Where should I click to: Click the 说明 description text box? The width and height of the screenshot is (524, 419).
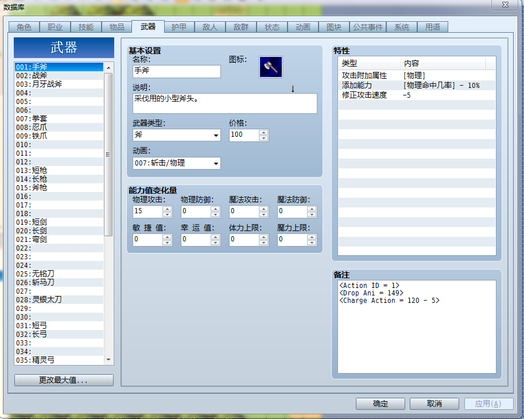[x=224, y=103]
